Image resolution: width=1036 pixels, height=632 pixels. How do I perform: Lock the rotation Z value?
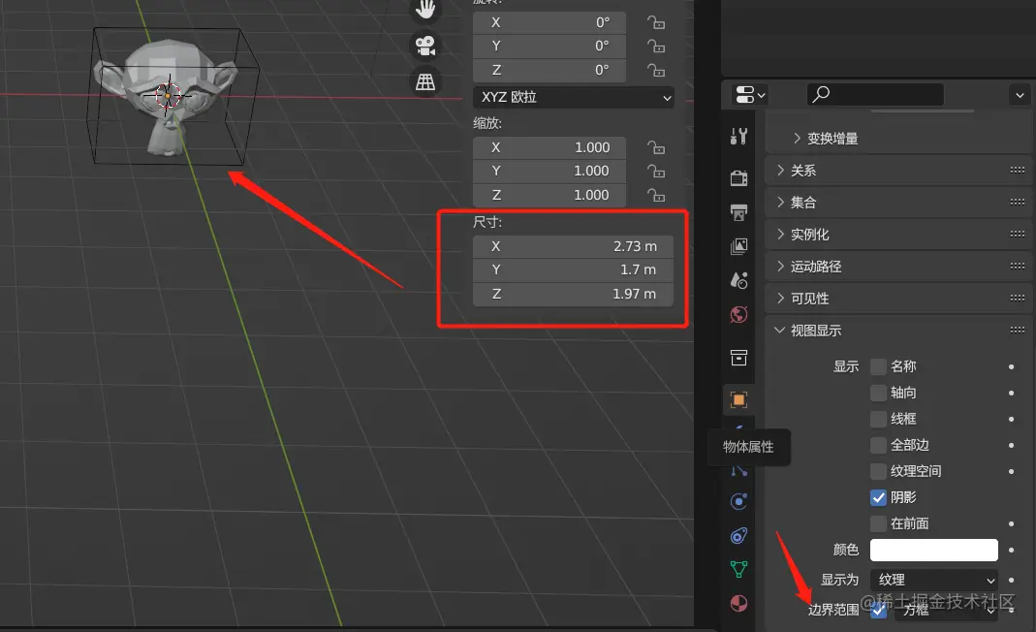[x=656, y=70]
